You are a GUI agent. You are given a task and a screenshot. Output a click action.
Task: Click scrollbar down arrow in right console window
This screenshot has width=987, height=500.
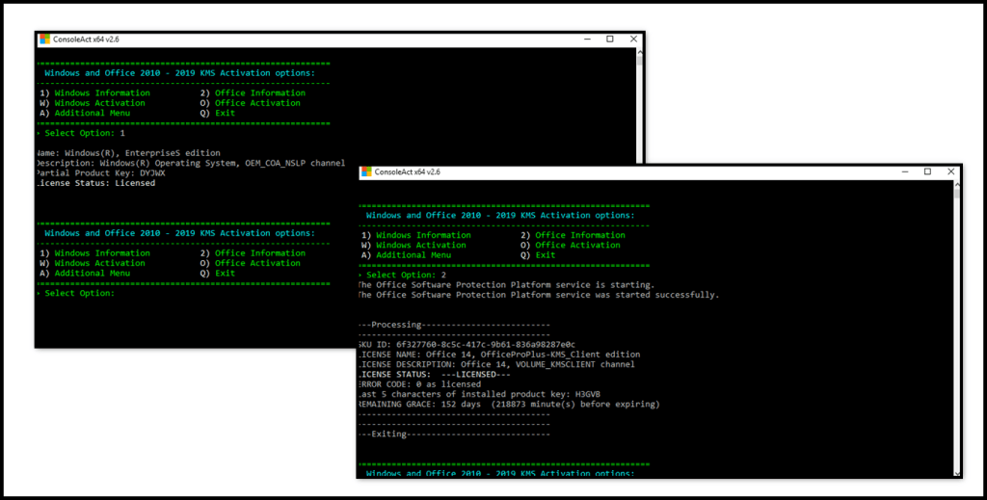tap(957, 473)
